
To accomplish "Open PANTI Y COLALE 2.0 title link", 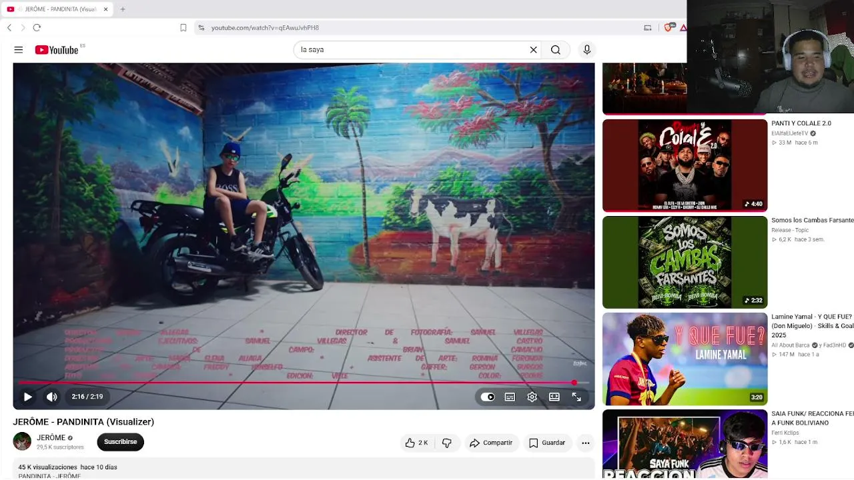I will [801, 123].
